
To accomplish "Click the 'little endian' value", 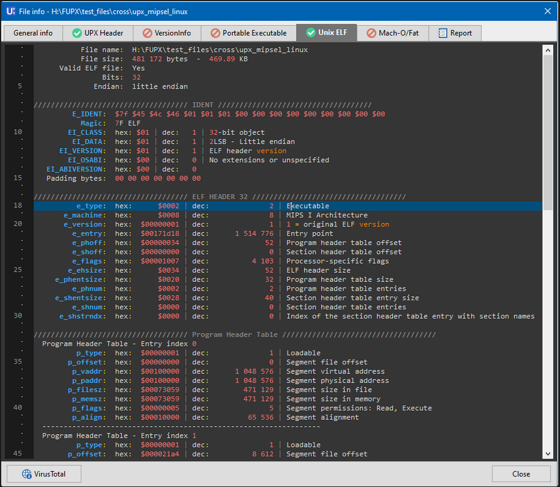I will tap(159, 86).
